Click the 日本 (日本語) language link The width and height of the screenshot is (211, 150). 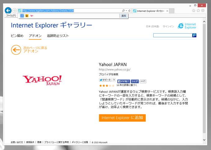[x=153, y=26]
